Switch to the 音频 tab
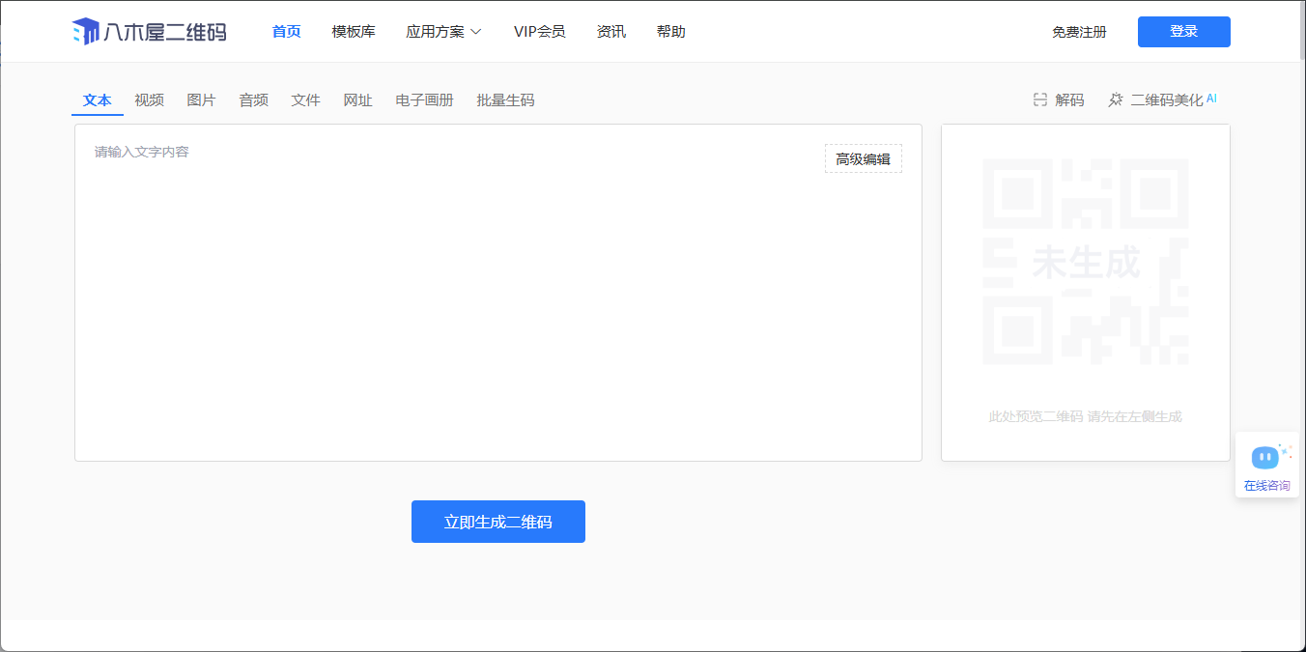 253,99
